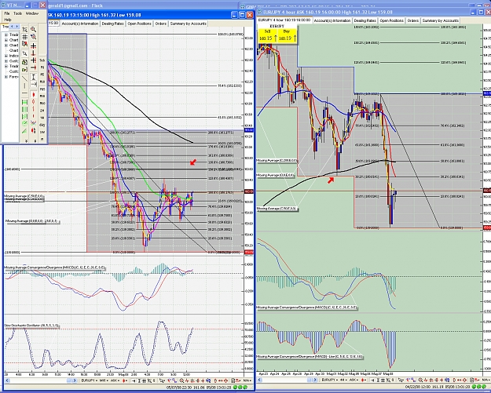Open EURJPY symbol dropdown in right chart
491x393 pixels.
pyautogui.click(x=329, y=380)
